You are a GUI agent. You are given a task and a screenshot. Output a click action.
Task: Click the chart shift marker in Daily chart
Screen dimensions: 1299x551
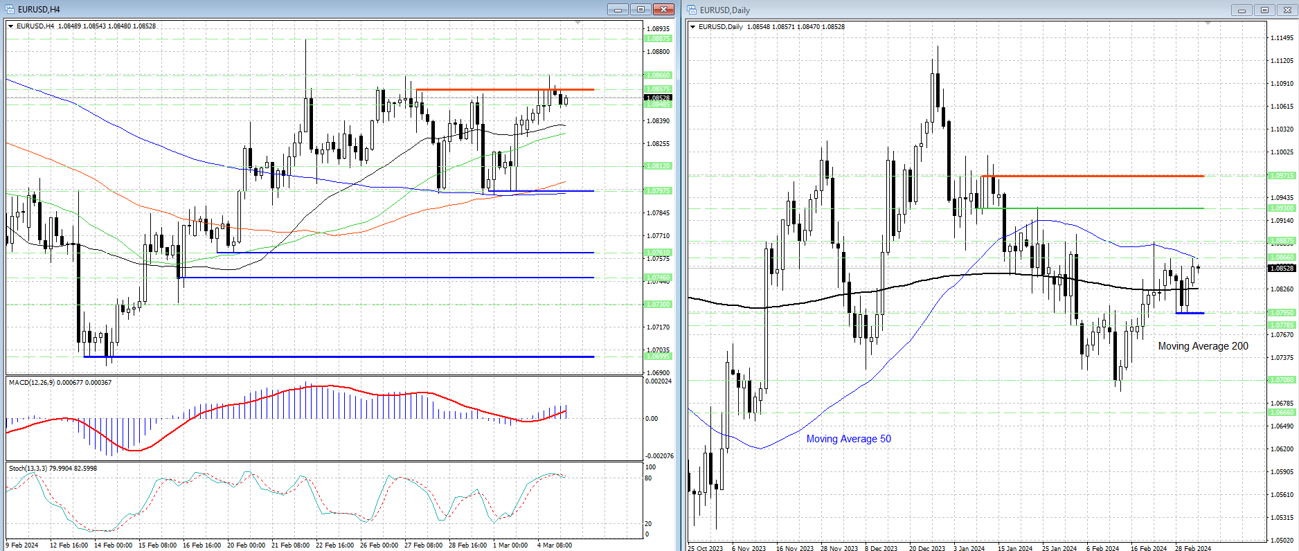pyautogui.click(x=1208, y=24)
